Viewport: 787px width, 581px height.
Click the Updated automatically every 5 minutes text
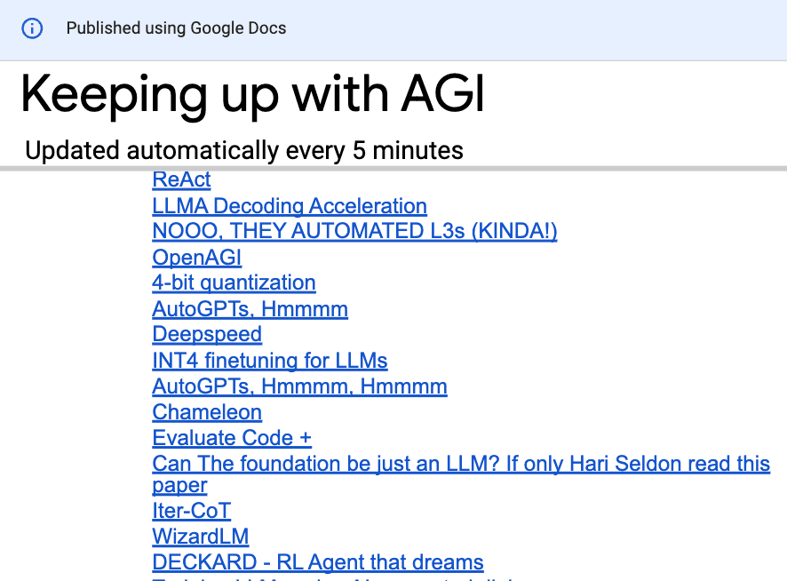(244, 151)
